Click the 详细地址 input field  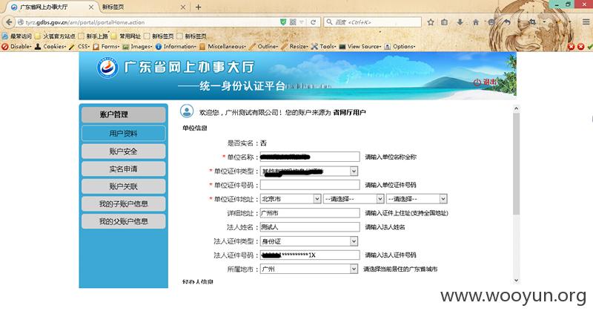tap(310, 213)
